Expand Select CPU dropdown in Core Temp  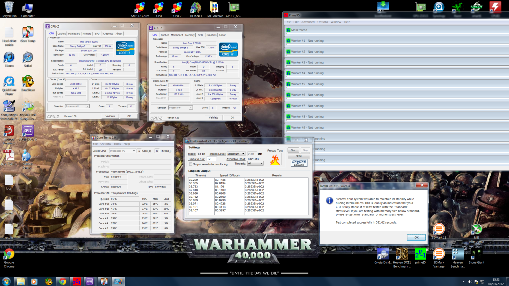[x=122, y=151]
